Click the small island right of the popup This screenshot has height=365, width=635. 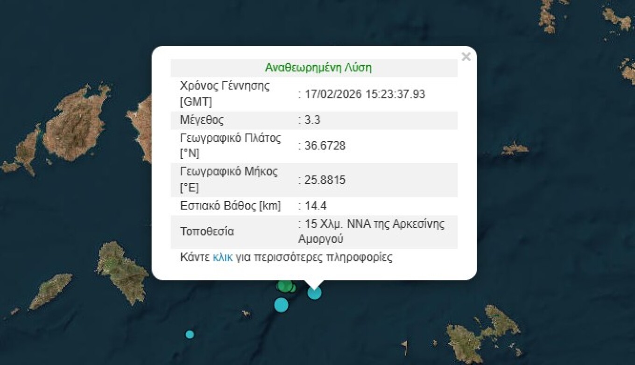(x=515, y=149)
